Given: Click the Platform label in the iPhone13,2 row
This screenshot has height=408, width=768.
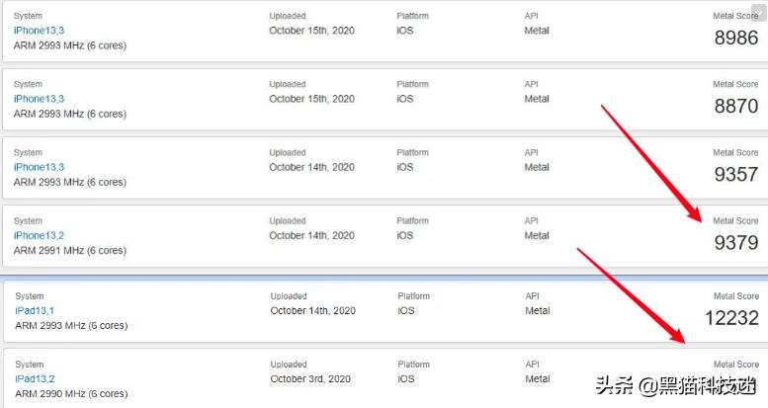Looking at the screenshot, I should point(412,220).
